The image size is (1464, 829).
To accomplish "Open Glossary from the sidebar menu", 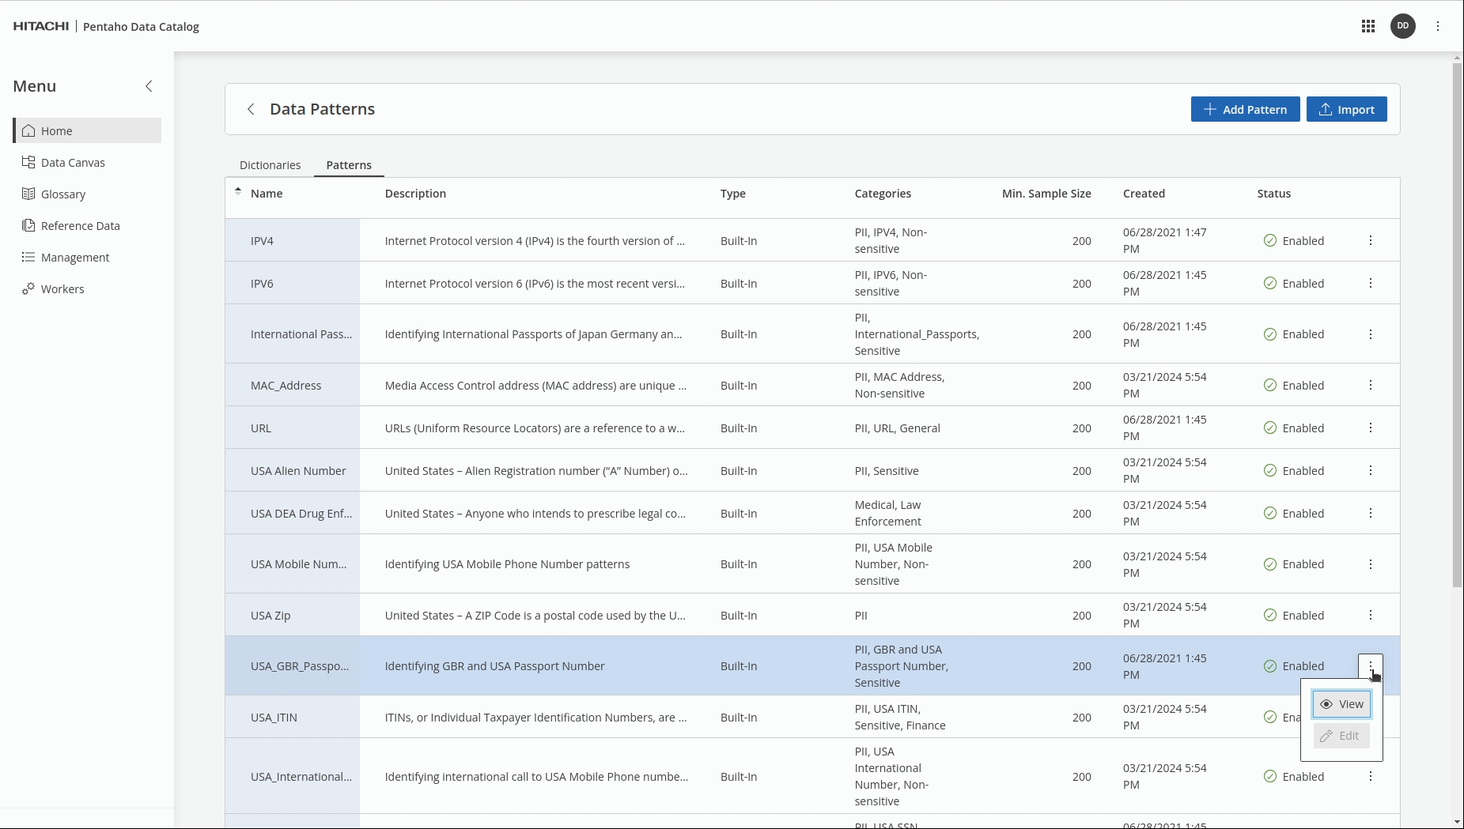I will pos(63,194).
